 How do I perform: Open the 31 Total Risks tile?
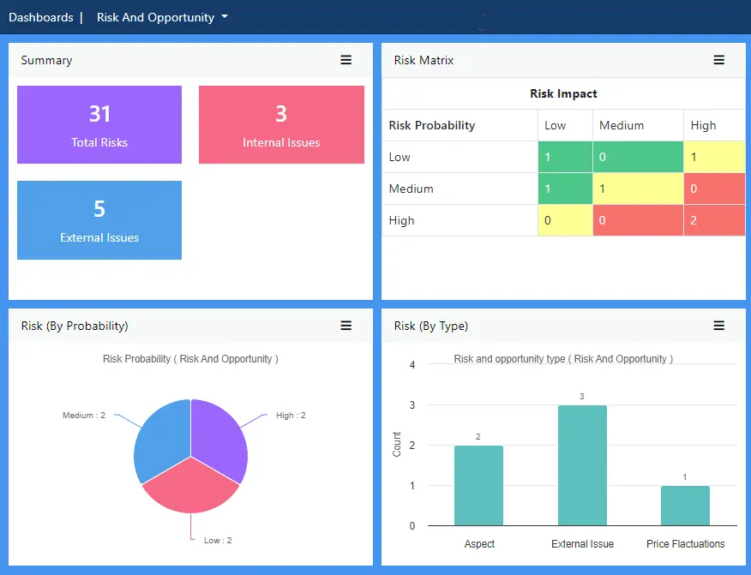click(x=99, y=124)
